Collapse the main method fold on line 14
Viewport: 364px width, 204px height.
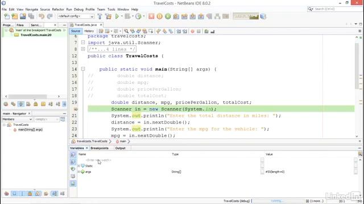(x=83, y=69)
